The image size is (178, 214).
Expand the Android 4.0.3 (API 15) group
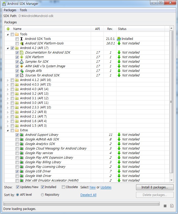click(8, 85)
